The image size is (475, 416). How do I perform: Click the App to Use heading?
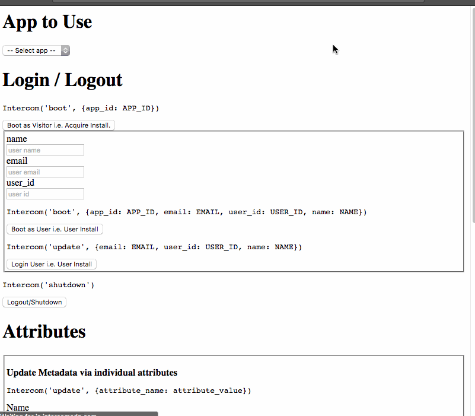(x=47, y=22)
